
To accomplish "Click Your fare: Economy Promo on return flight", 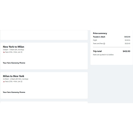I will point(14,92).
